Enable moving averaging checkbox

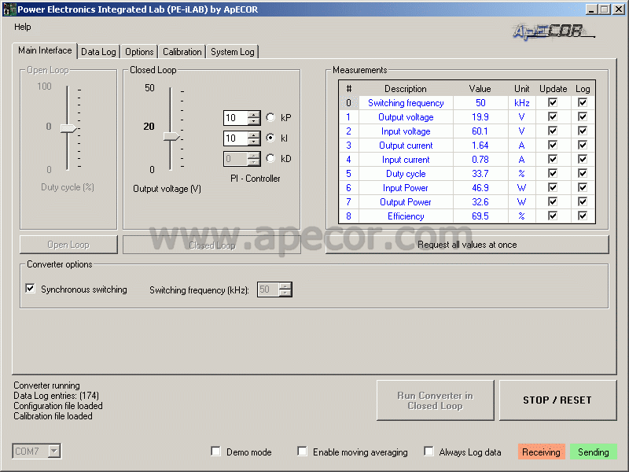tap(303, 451)
